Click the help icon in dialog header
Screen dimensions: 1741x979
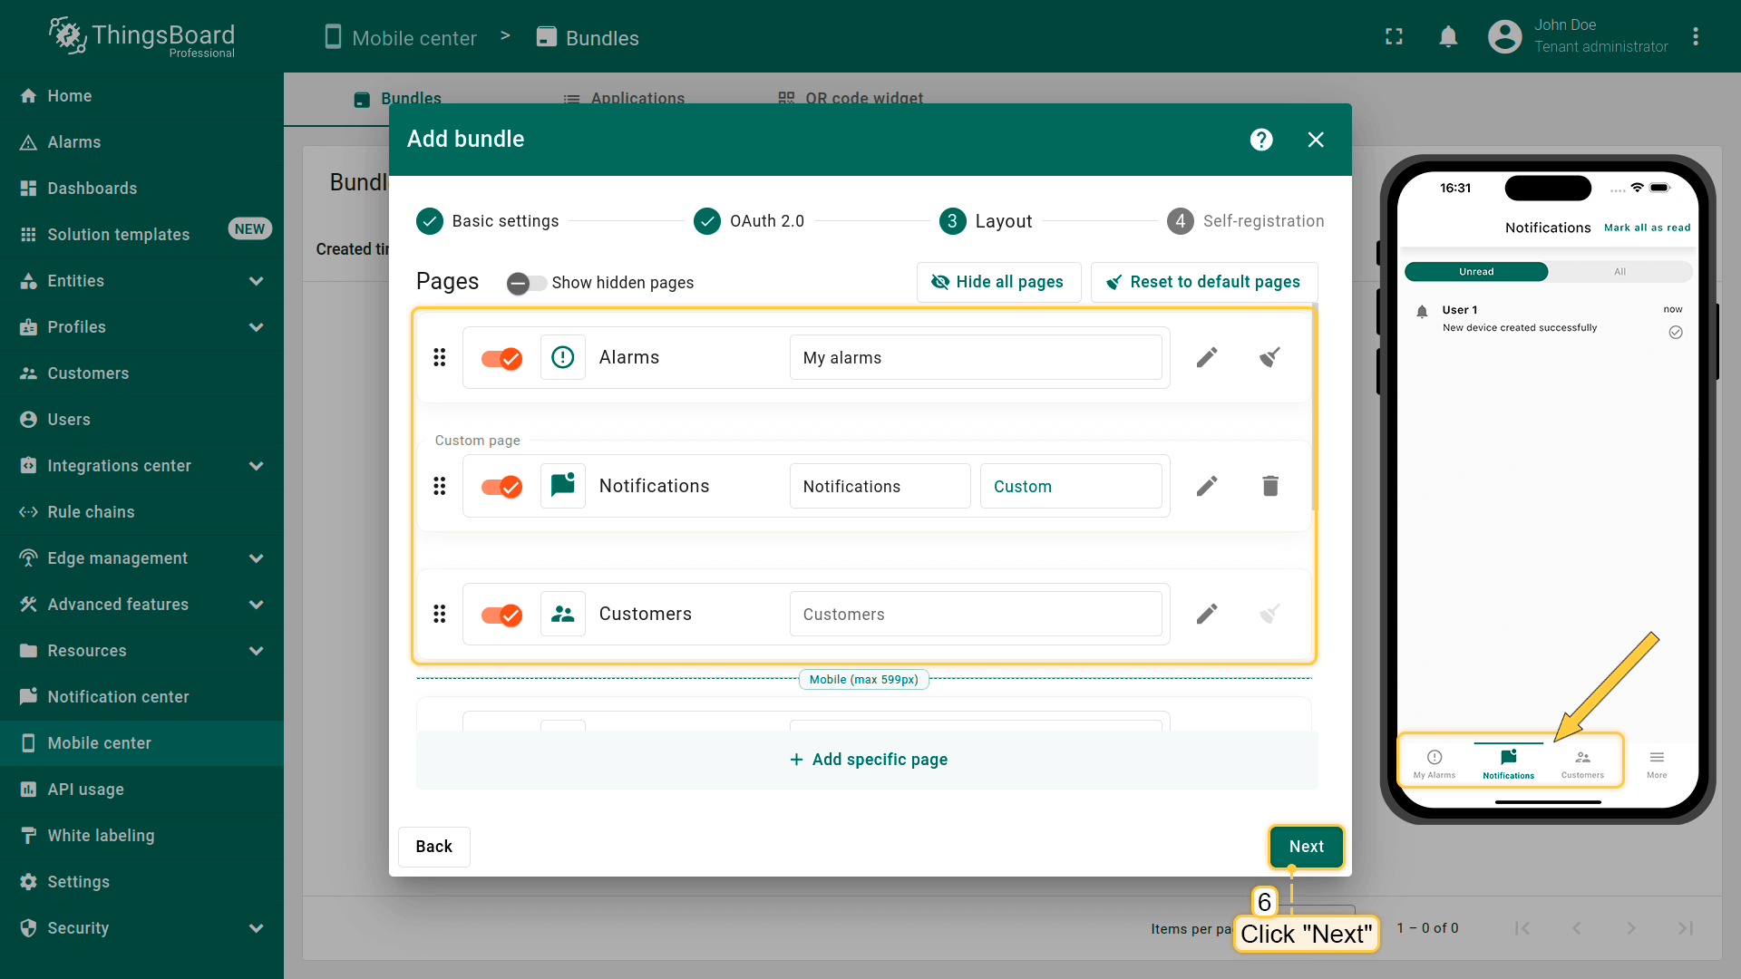[1260, 140]
